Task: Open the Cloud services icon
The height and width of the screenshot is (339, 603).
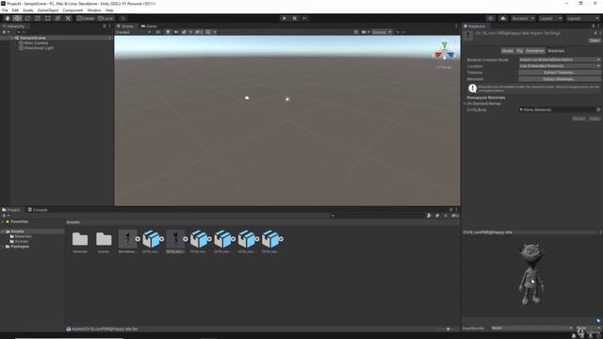Action: tap(503, 19)
